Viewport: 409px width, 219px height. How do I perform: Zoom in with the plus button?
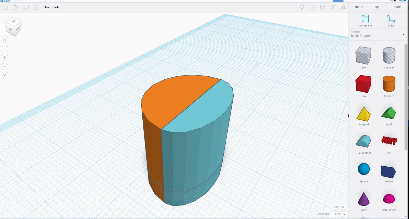[5, 57]
